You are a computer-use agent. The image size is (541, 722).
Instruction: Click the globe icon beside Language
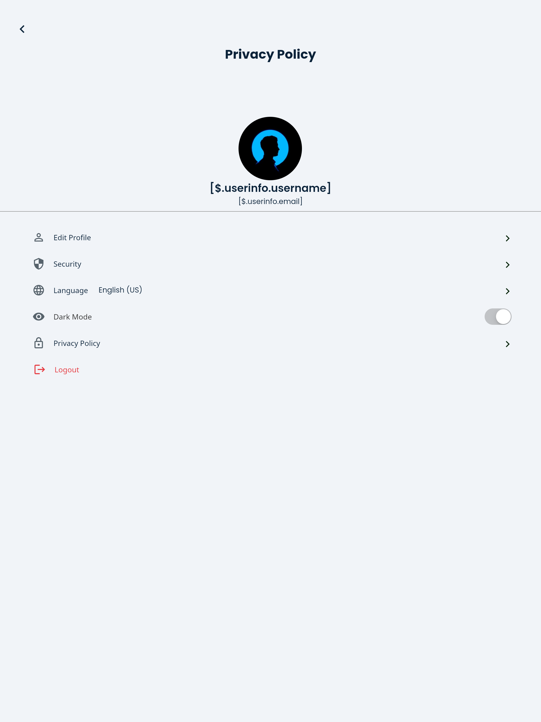(39, 290)
